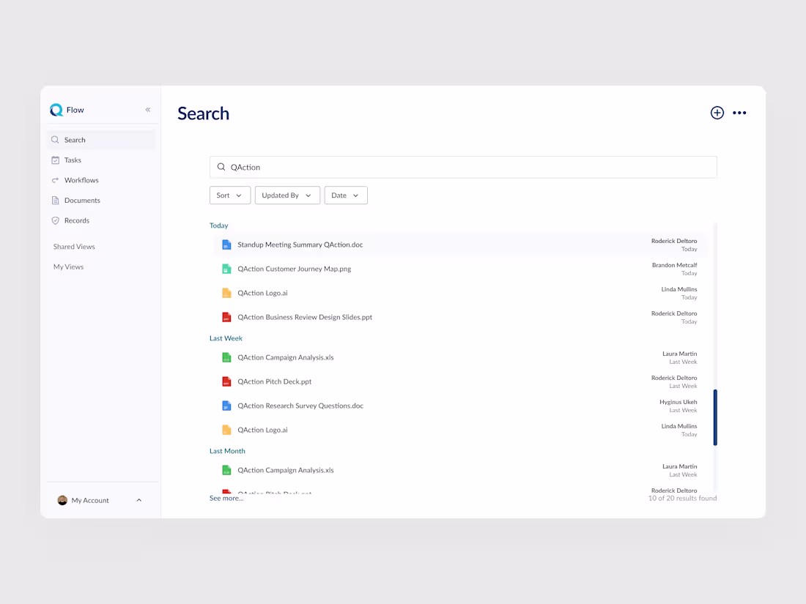This screenshot has width=806, height=604.
Task: Open the Sort dropdown
Action: pos(229,195)
